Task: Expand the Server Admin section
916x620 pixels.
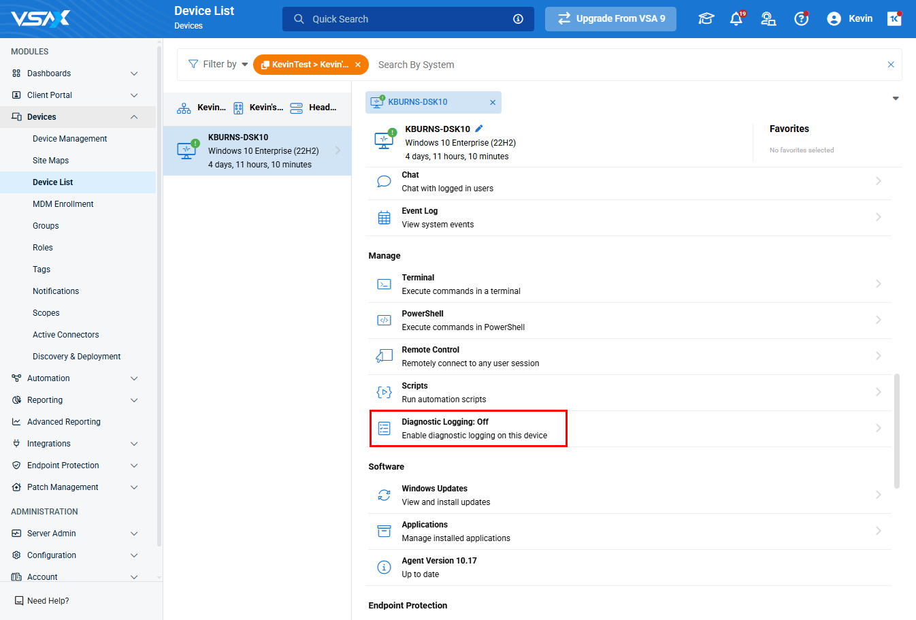Action: [134, 534]
